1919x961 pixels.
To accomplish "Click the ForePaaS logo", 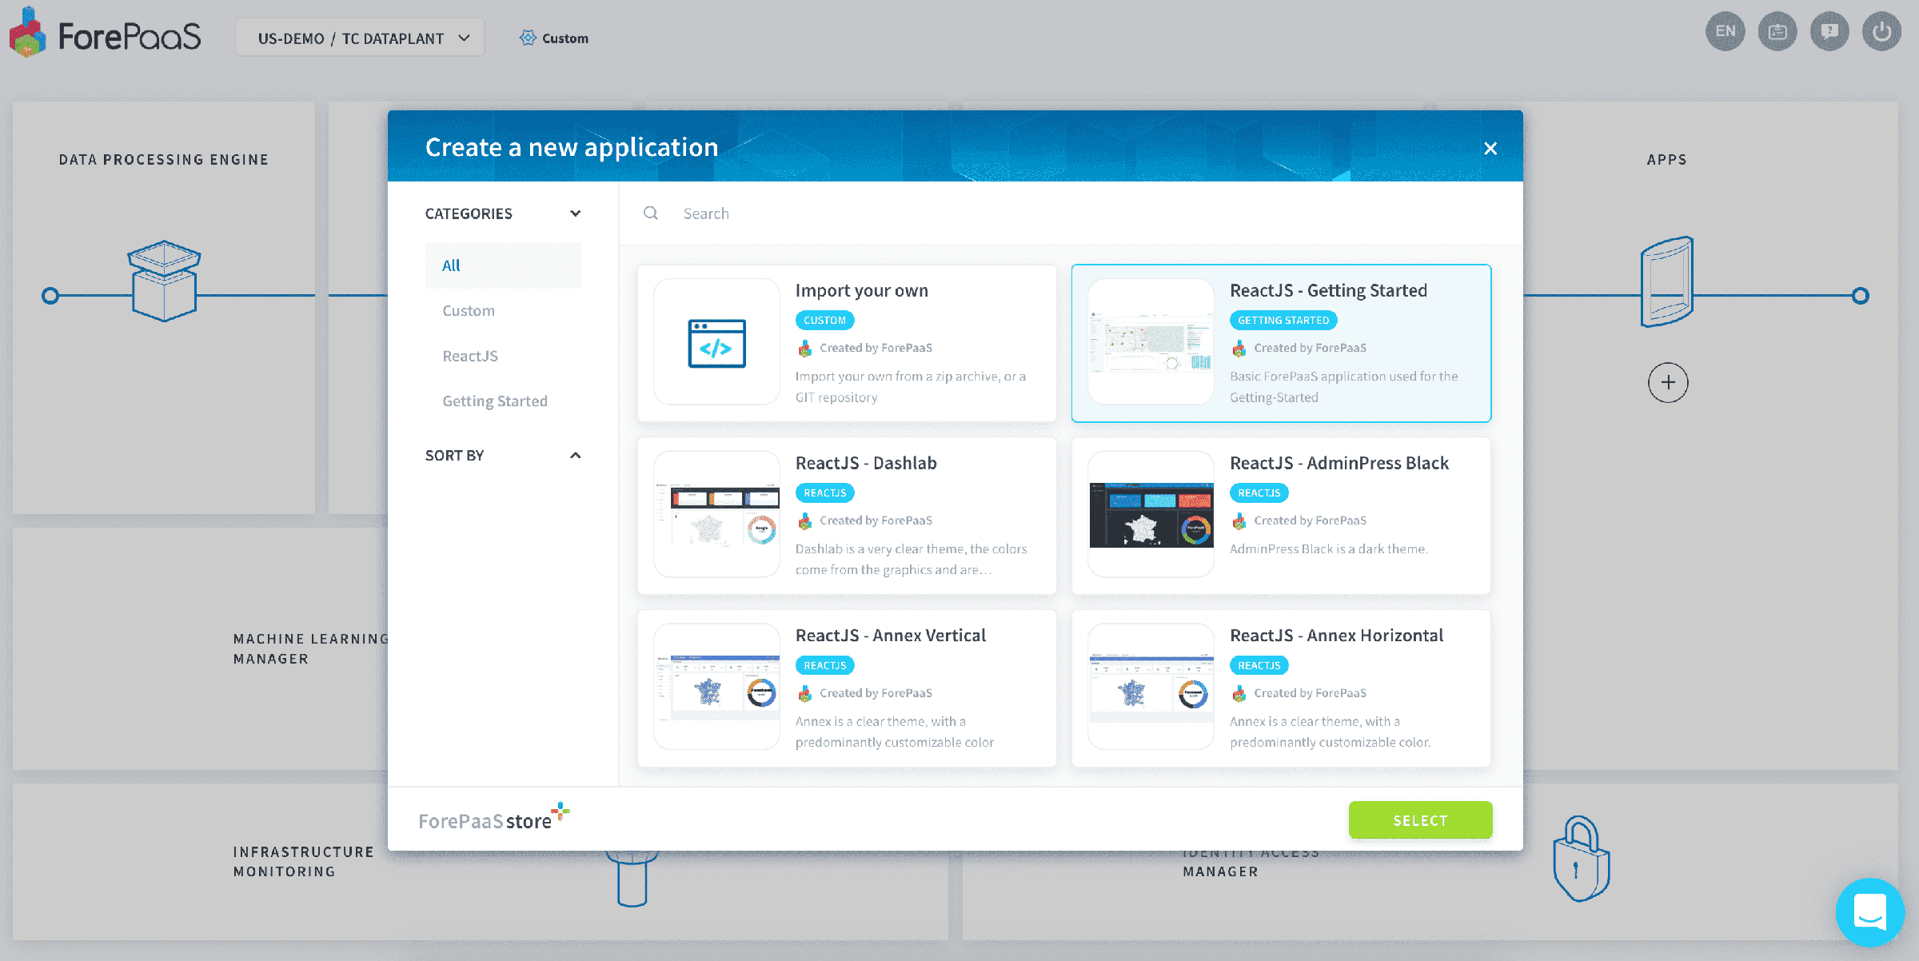I will coord(105,34).
